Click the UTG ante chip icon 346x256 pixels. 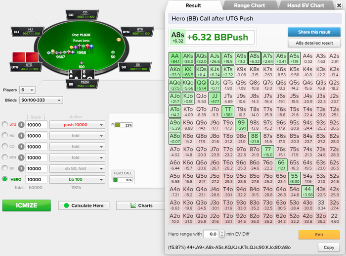tap(21, 125)
